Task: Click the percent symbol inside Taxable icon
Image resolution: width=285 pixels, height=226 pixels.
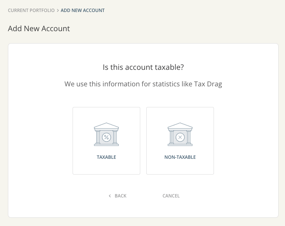Action: pyautogui.click(x=106, y=137)
